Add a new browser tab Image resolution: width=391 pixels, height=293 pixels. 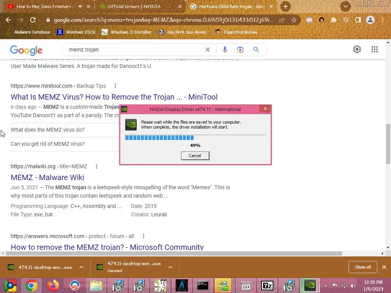click(286, 6)
